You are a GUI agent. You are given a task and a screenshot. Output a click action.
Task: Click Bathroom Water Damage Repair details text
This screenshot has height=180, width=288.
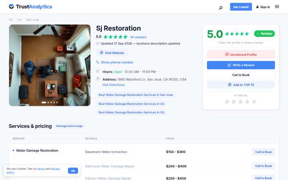(110, 166)
